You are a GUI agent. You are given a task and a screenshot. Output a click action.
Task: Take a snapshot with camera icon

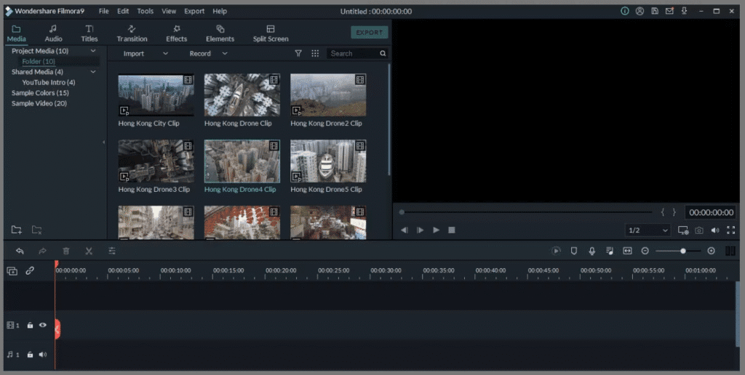click(699, 230)
